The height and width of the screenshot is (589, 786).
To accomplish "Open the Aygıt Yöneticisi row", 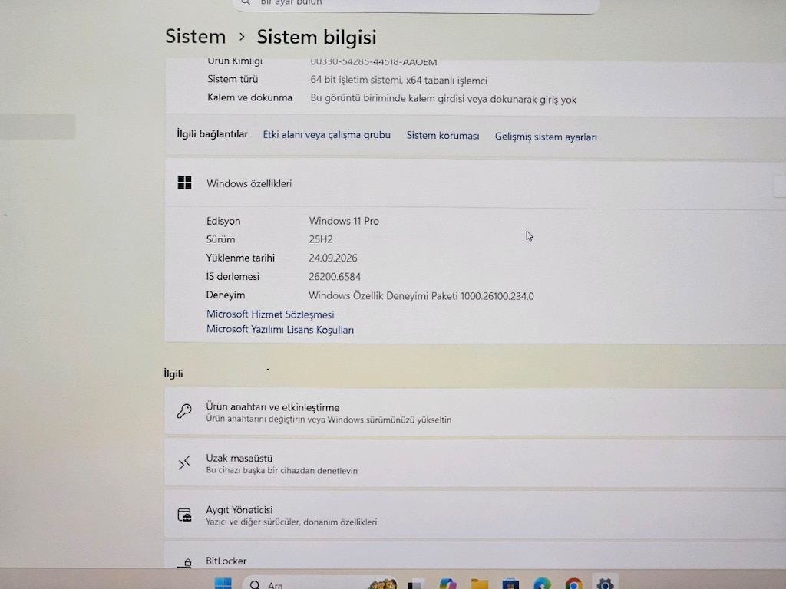I will (475, 515).
